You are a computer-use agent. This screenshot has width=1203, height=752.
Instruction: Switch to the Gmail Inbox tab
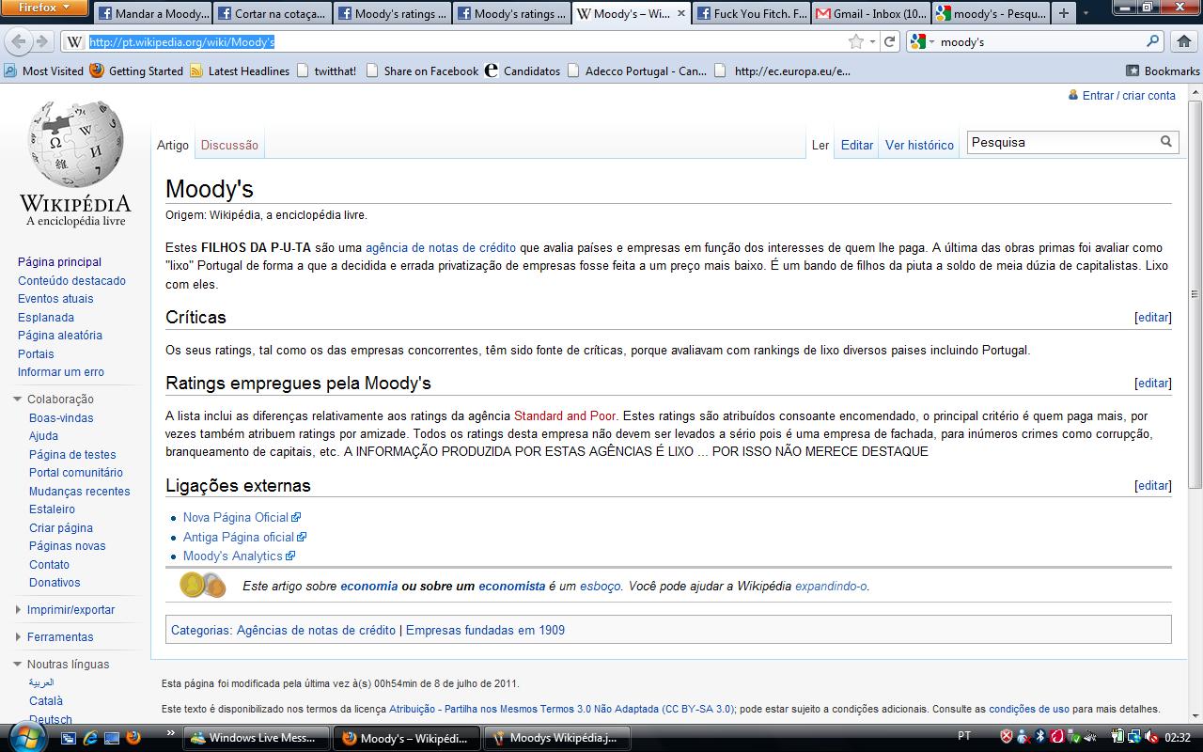pyautogui.click(x=870, y=13)
